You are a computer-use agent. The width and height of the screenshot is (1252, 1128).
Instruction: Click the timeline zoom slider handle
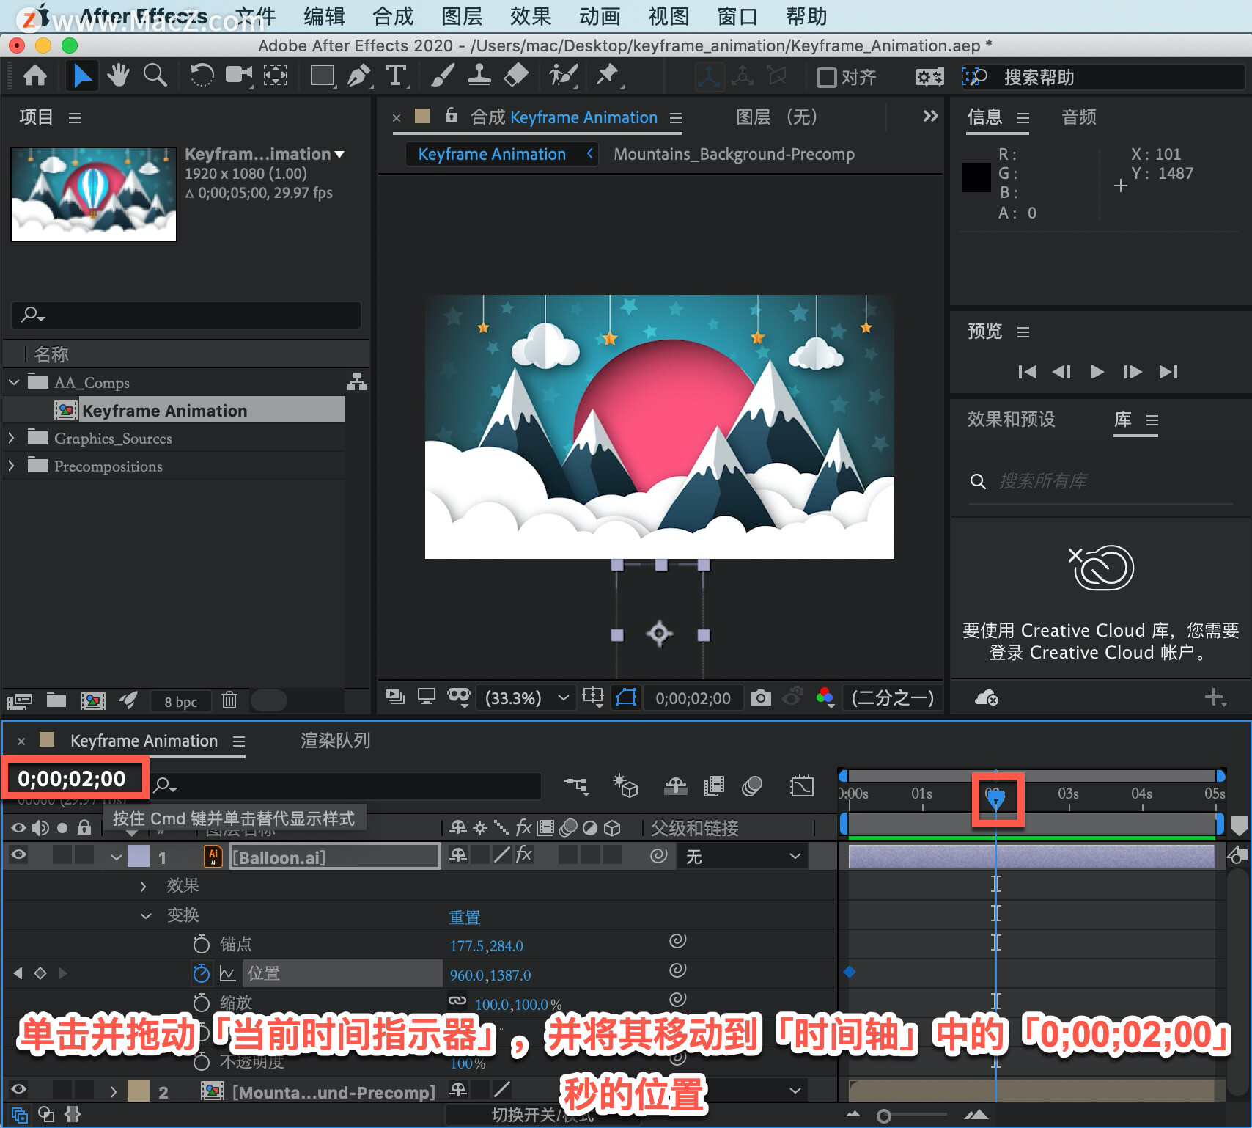[884, 1116]
